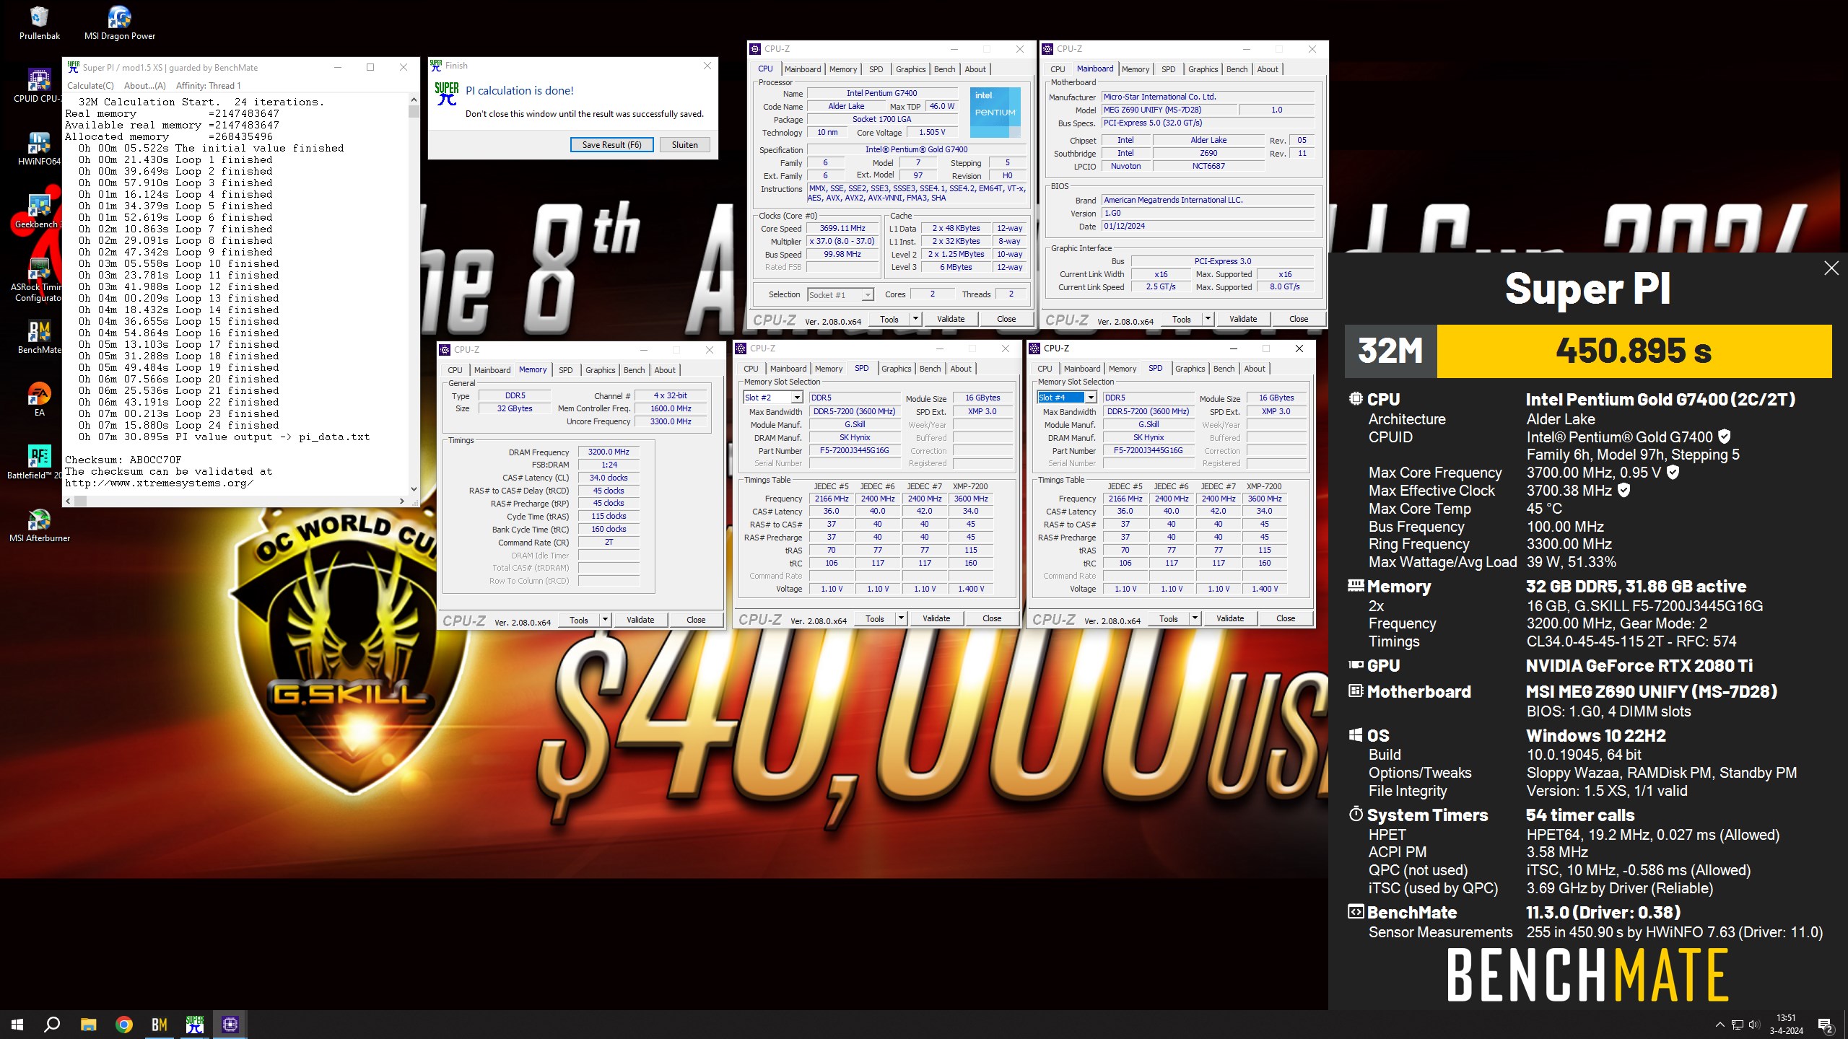
Task: Open Google Chrome from taskbar
Action: (124, 1025)
